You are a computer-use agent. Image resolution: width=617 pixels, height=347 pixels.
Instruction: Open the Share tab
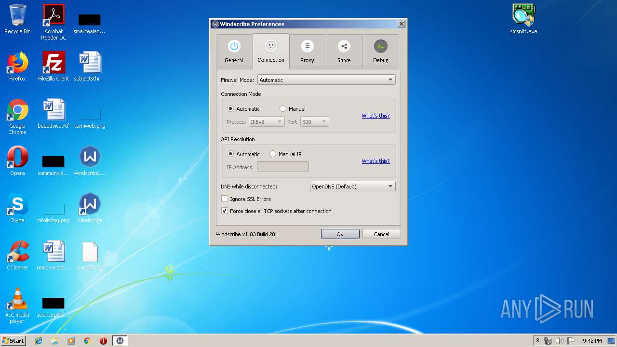[344, 52]
